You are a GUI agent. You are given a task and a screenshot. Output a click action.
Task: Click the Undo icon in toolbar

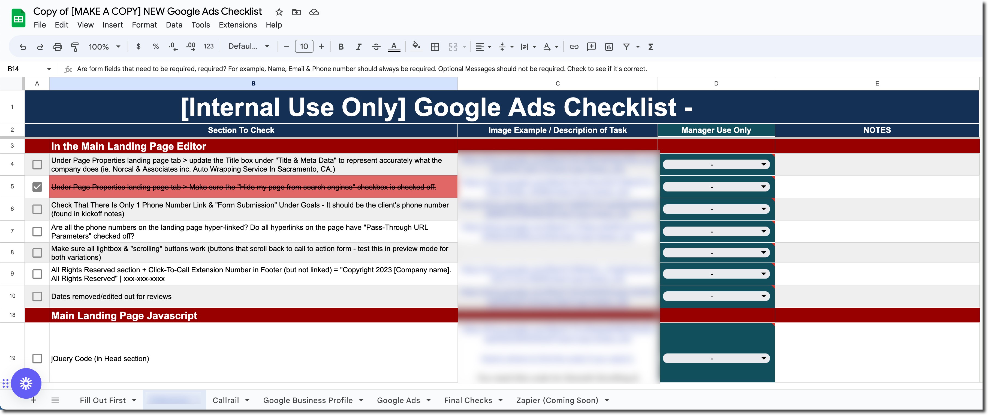(23, 47)
